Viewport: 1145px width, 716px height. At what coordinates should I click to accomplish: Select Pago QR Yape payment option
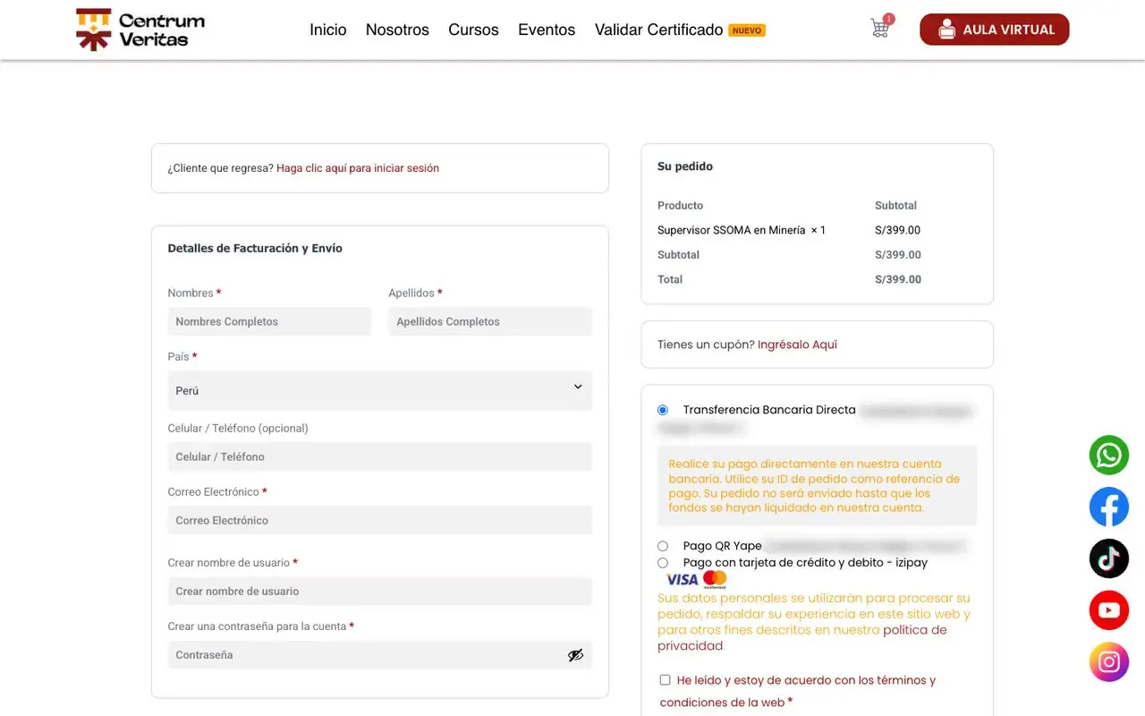coord(663,546)
